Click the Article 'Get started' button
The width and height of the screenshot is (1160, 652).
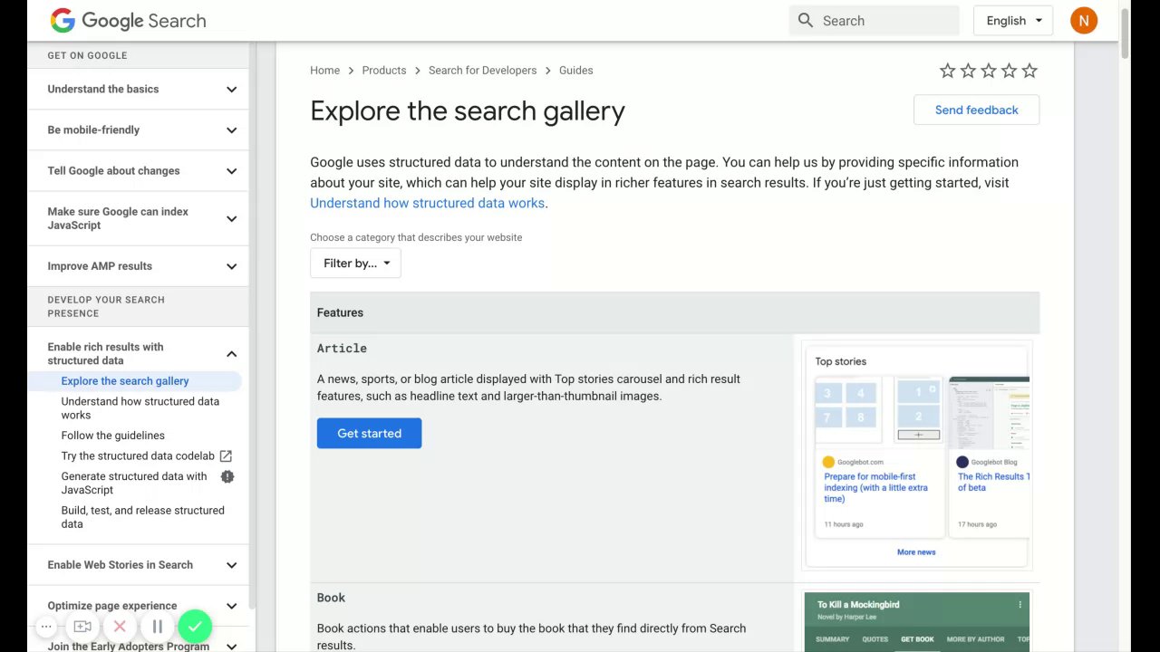click(x=369, y=433)
